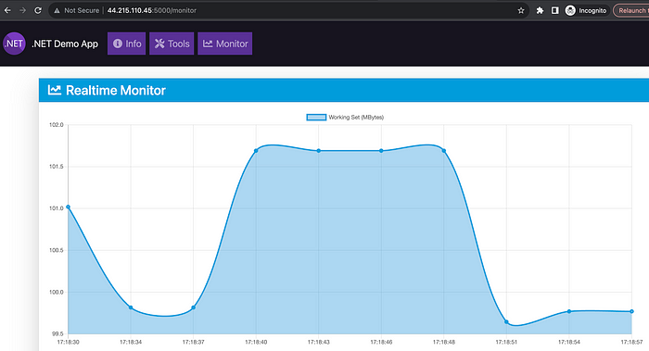Click the purple .NET logo

tap(15, 44)
